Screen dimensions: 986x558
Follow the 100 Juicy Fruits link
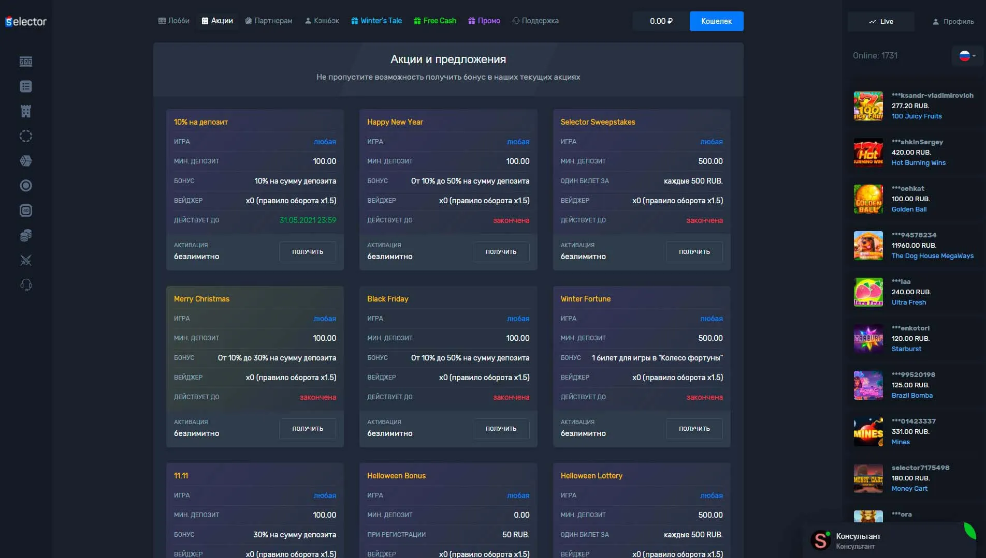tap(917, 116)
